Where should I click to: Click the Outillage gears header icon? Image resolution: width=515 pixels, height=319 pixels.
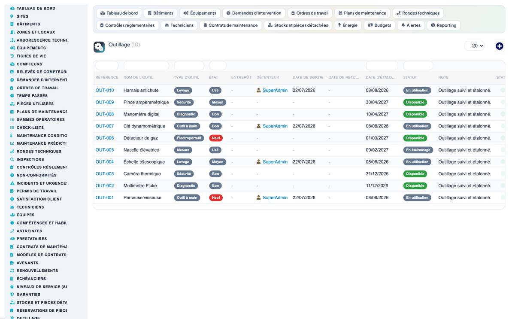(x=99, y=47)
